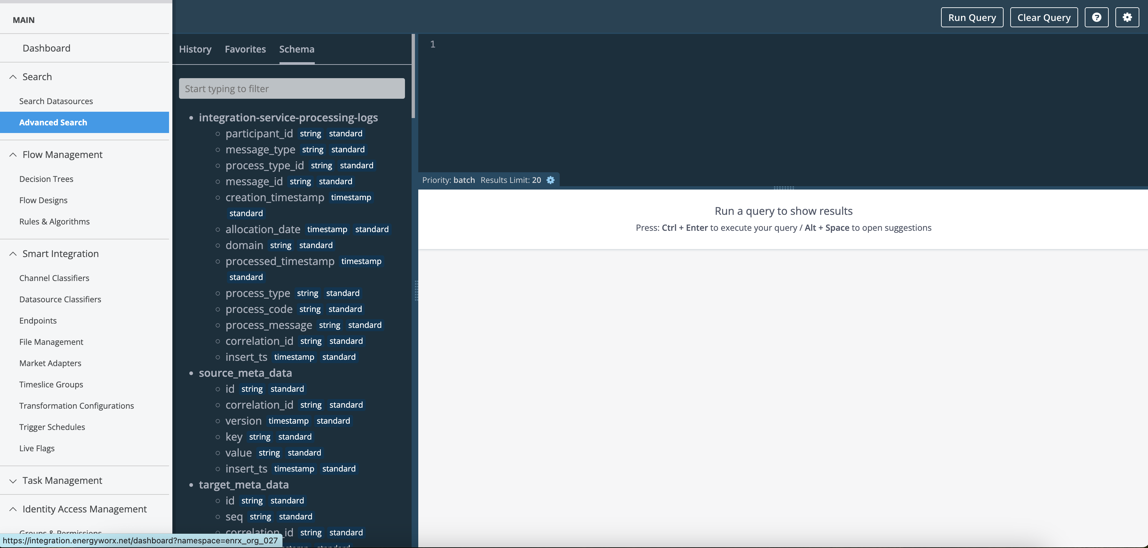Collapse the Flow Management section
Screen dimensions: 1148x548
click(x=13, y=155)
